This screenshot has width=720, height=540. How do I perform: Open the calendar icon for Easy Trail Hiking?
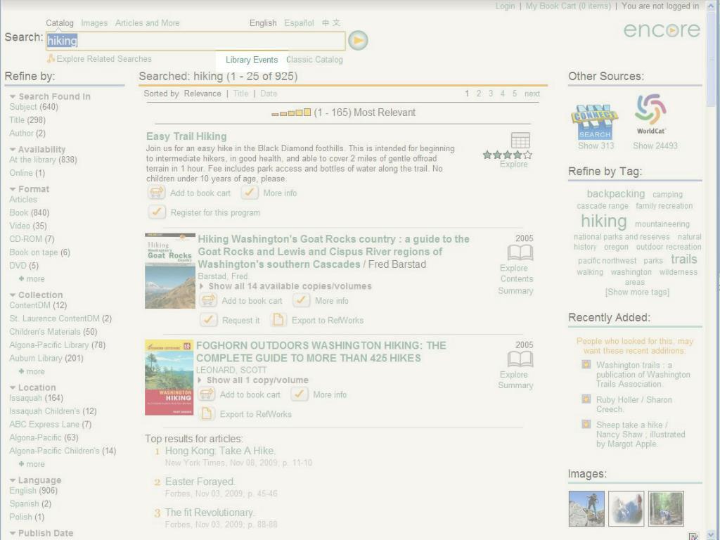520,140
